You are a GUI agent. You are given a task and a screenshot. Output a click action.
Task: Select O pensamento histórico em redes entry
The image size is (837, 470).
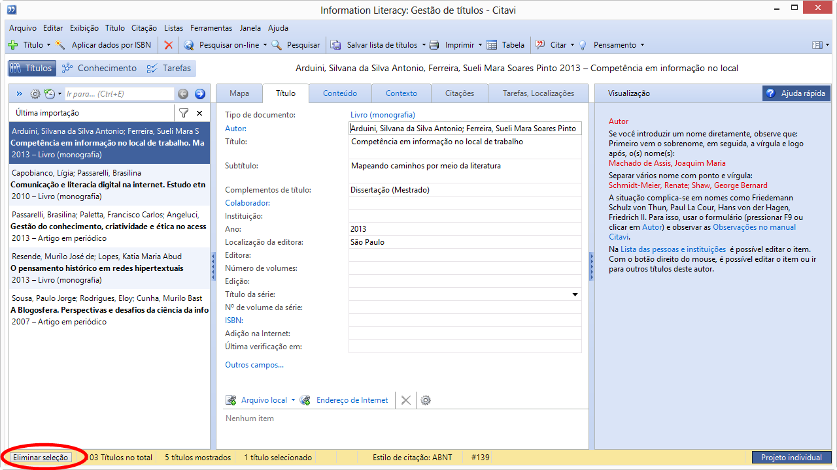coord(109,268)
